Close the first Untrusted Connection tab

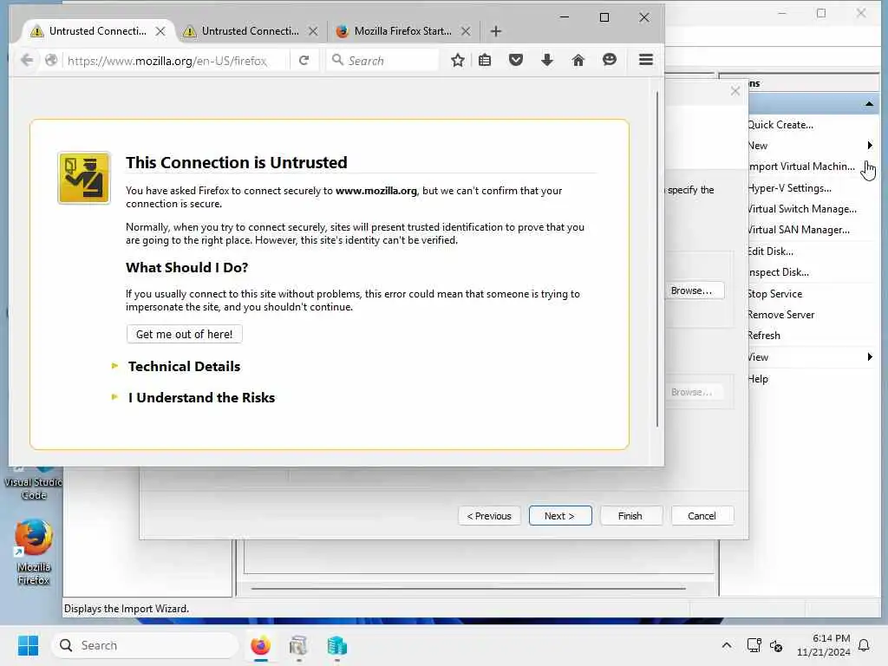160,31
